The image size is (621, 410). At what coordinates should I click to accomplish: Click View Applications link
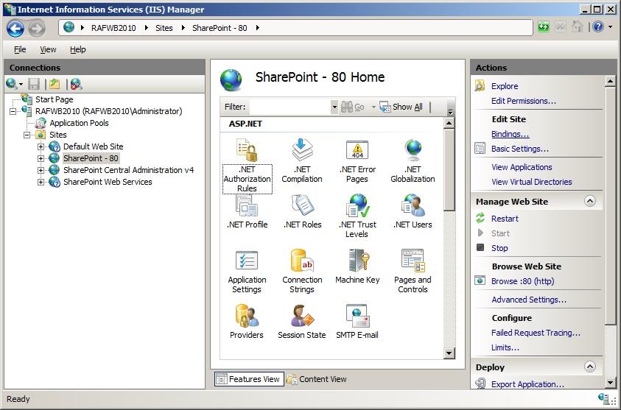click(x=522, y=167)
